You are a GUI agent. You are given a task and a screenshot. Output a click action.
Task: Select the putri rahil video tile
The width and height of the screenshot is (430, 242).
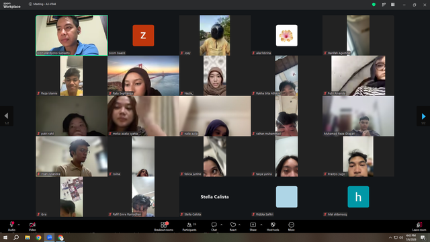(x=72, y=116)
